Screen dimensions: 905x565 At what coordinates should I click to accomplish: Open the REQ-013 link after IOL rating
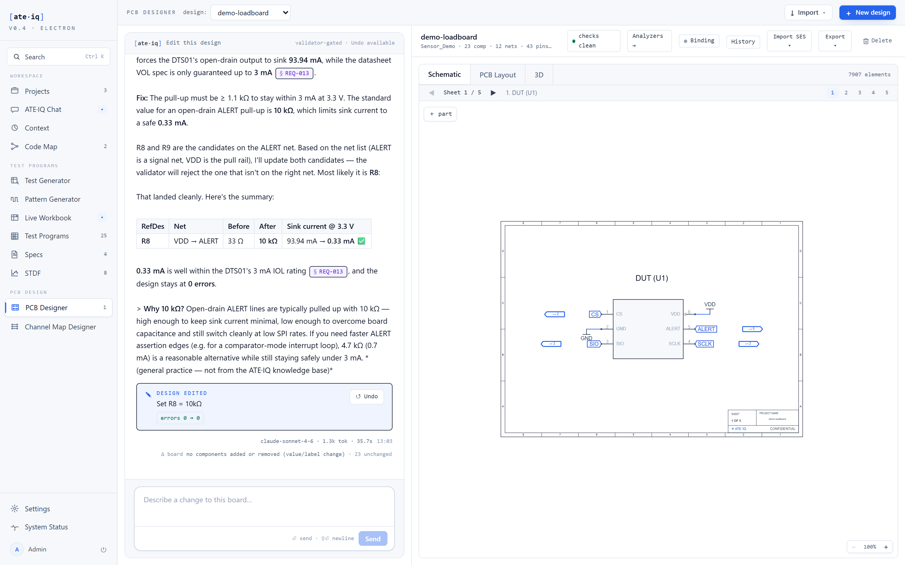pyautogui.click(x=328, y=272)
